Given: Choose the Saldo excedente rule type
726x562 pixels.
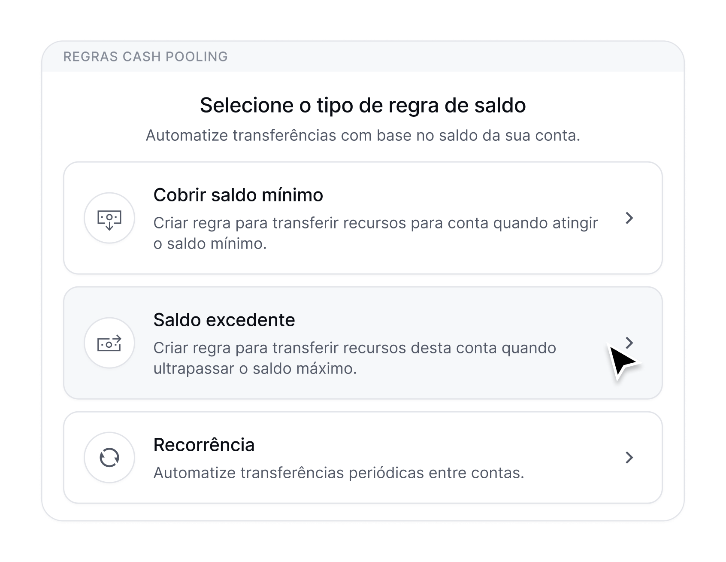Looking at the screenshot, I should tap(363, 343).
